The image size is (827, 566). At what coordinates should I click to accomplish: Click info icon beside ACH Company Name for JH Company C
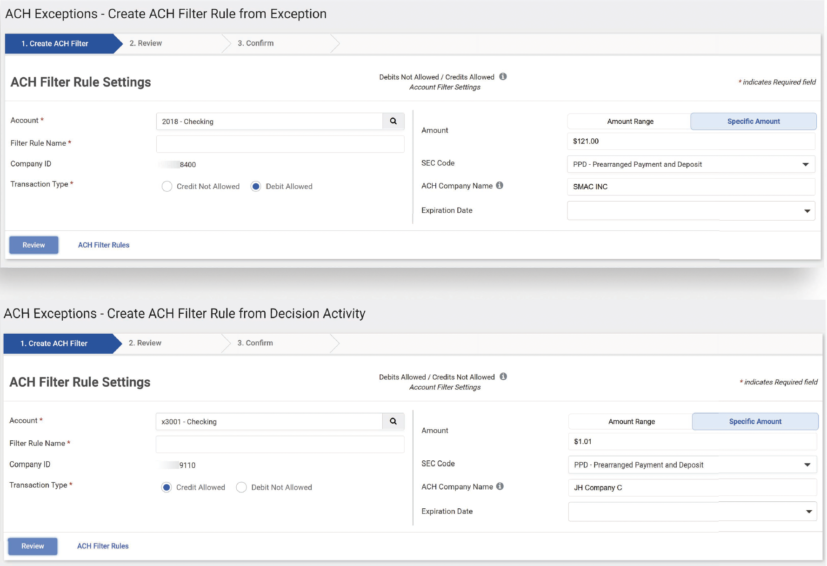click(500, 486)
